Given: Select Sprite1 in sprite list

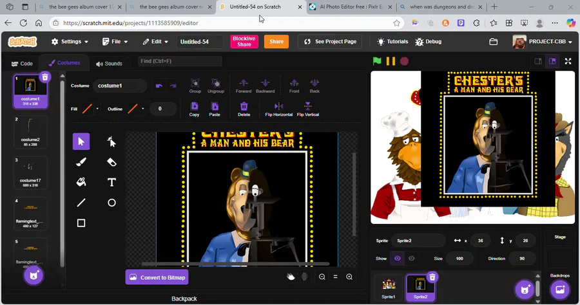Looking at the screenshot, I should (389, 287).
